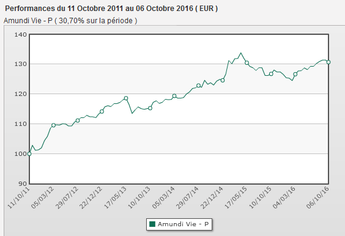Select the data point marker at 04/03/16

coord(295,75)
